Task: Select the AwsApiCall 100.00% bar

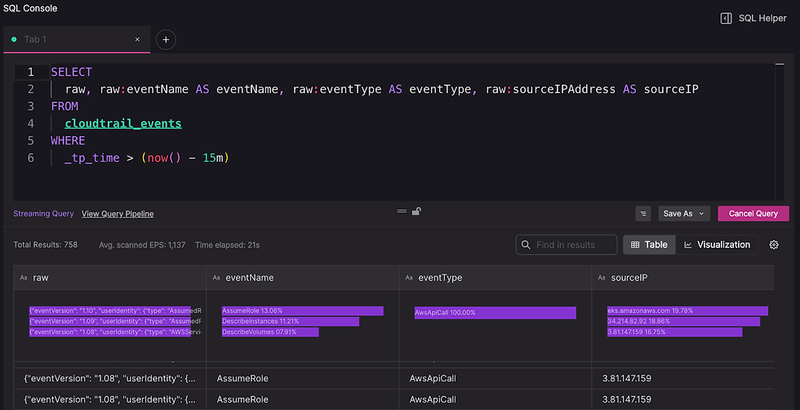Action: pyautogui.click(x=496, y=313)
